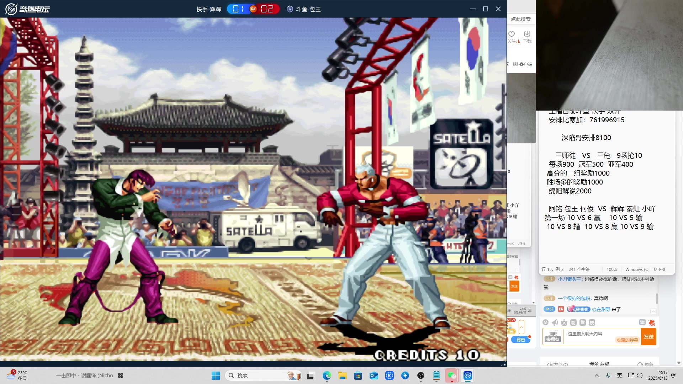Image resolution: width=683 pixels, height=384 pixels.
Task: Click the 管 manager icon in chat toolbar
Action: tap(582, 322)
